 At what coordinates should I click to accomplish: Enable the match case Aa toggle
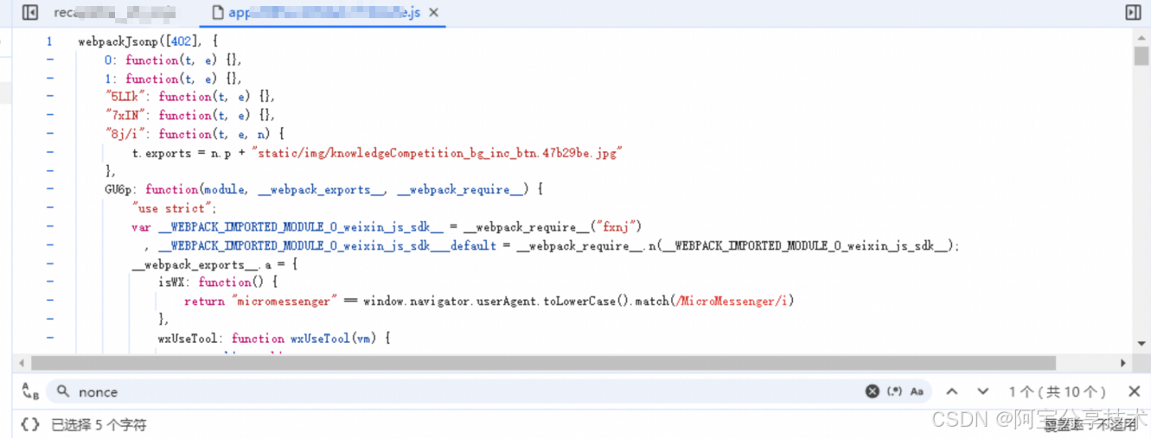tap(917, 391)
